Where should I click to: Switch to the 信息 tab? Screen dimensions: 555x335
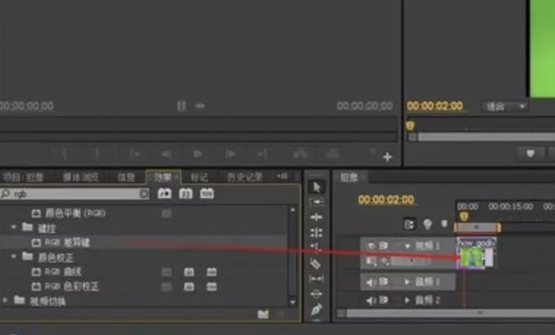click(126, 177)
